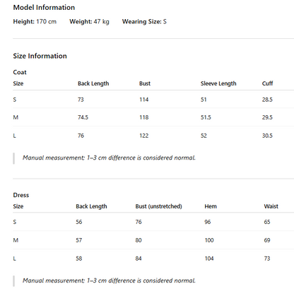Select the Size Information heading
Viewport: 294px width, 296px height.
point(40,56)
